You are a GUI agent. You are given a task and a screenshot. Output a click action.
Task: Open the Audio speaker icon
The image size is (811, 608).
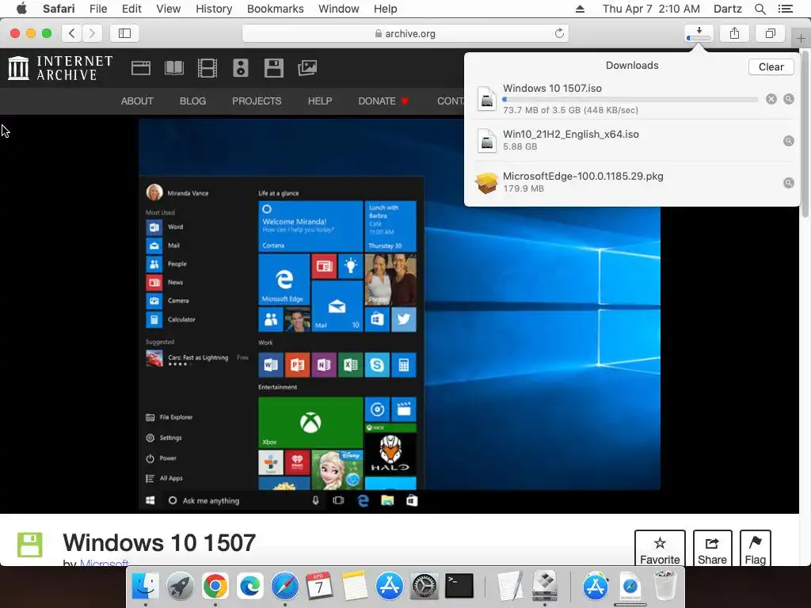[241, 68]
